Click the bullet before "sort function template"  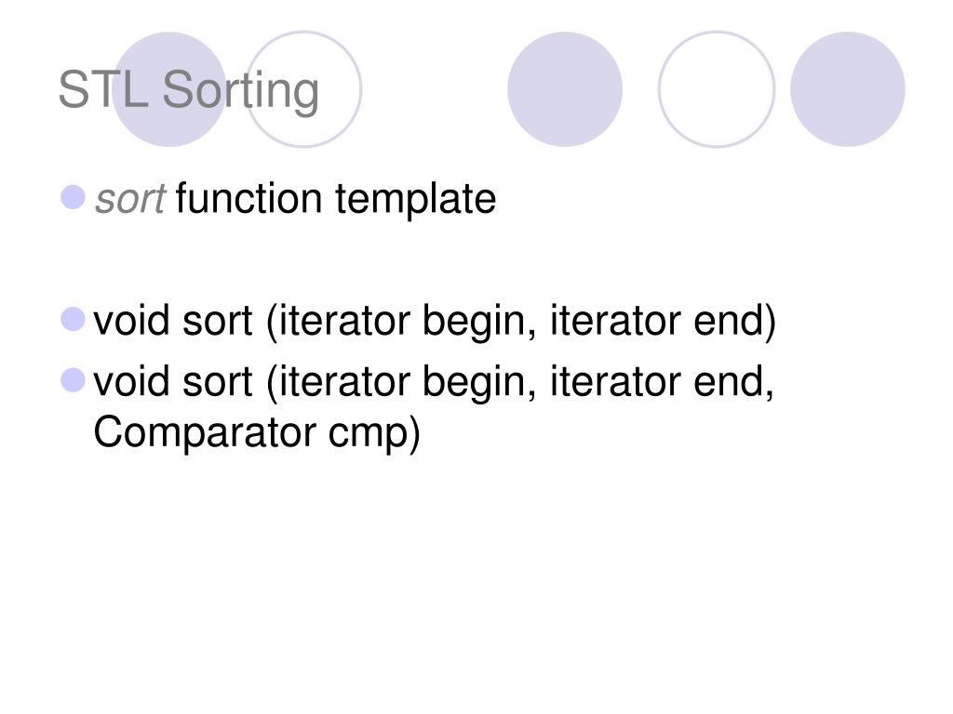(x=73, y=197)
